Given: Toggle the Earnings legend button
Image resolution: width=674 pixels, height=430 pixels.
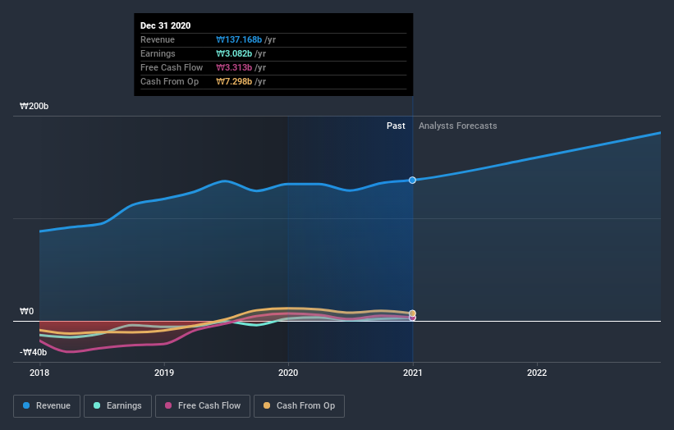Looking at the screenshot, I should [117, 406].
